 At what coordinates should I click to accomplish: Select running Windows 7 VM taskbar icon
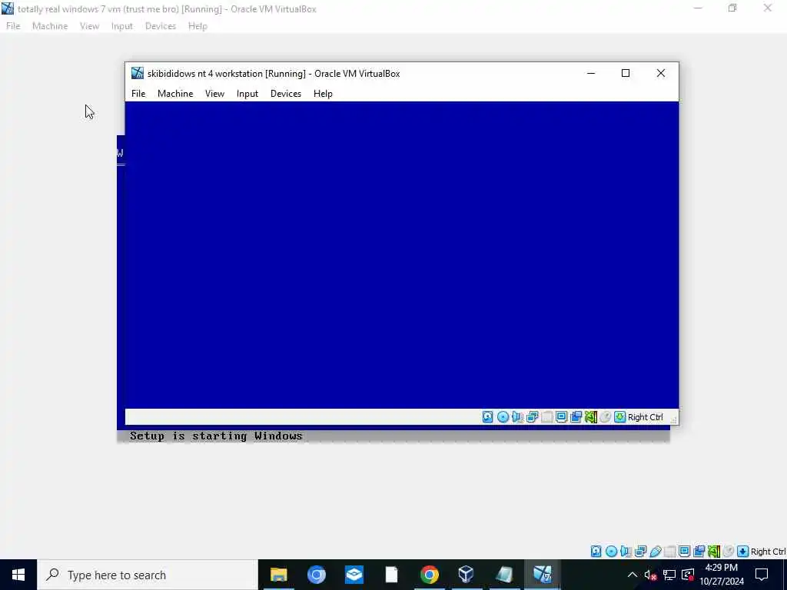click(x=542, y=575)
